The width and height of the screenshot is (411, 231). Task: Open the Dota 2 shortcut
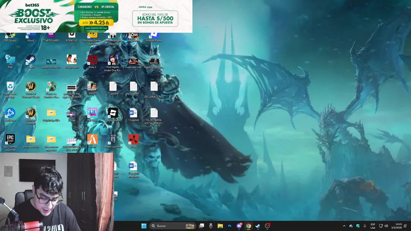(92, 62)
